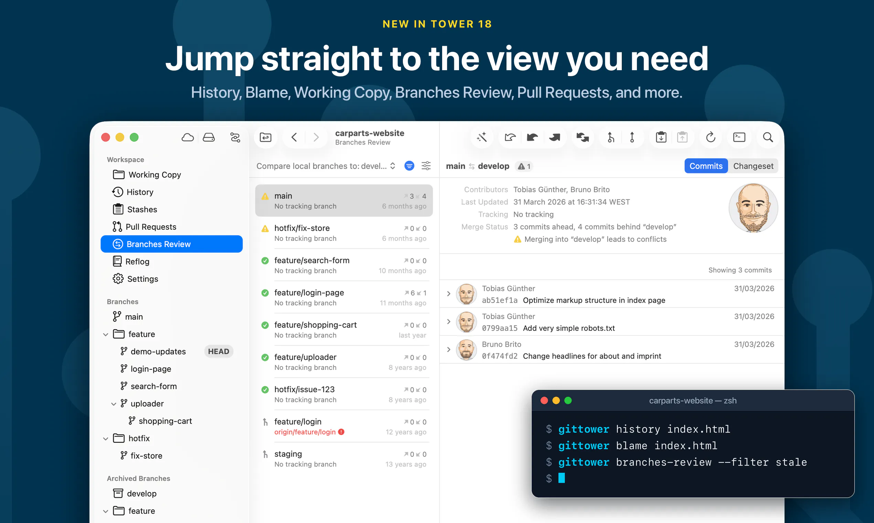
Task: Collapse the feature folder under Branches
Action: click(105, 334)
